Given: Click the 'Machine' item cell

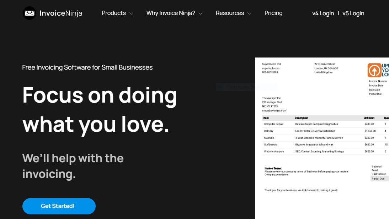Looking at the screenshot, I should point(269,138).
